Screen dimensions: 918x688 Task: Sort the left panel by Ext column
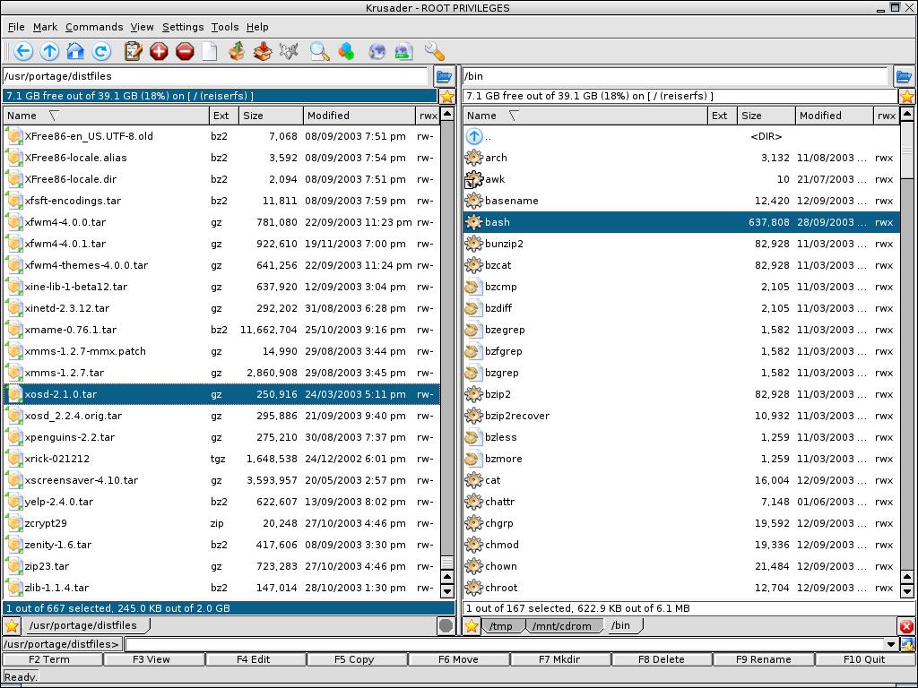[x=223, y=116]
